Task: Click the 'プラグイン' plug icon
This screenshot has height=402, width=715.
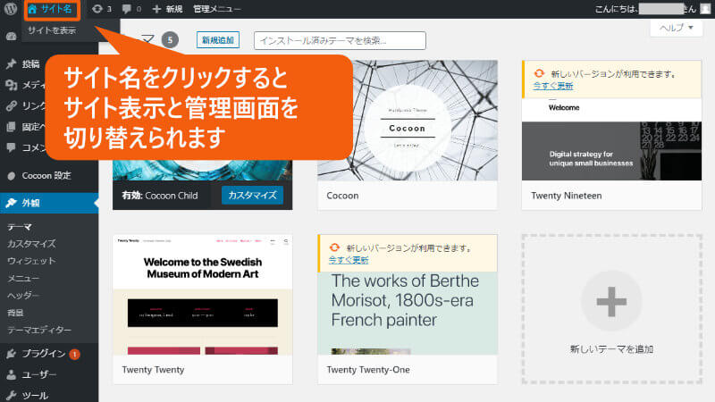Action: click(11, 354)
